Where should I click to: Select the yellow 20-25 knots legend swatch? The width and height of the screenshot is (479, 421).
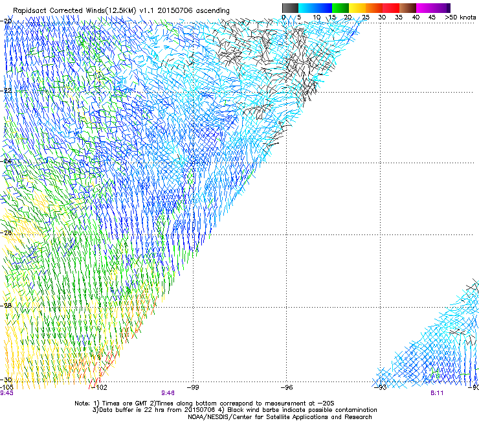357,8
